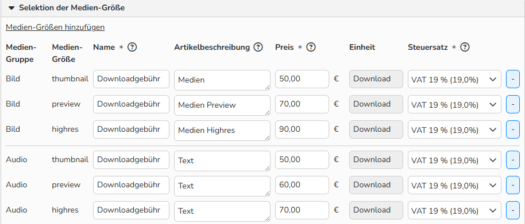
Task: Edit the 90,00 price in Bild highres row
Action: click(302, 129)
